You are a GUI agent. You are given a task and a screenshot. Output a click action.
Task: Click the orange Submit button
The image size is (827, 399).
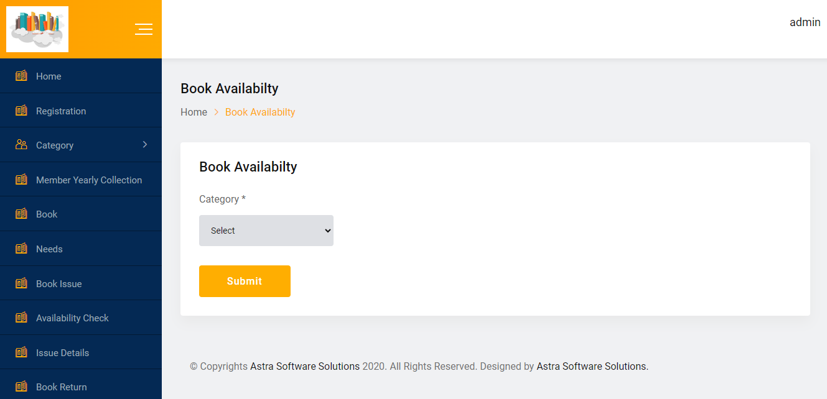(245, 281)
